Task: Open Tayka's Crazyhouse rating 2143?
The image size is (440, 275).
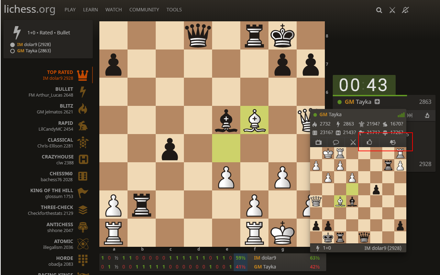Action: click(345, 133)
